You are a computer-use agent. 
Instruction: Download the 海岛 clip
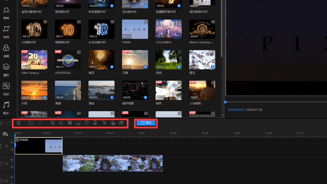112,97
